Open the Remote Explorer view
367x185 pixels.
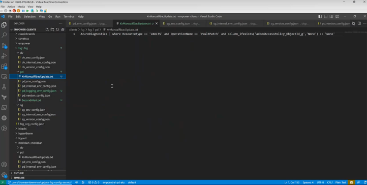click(x=4, y=77)
